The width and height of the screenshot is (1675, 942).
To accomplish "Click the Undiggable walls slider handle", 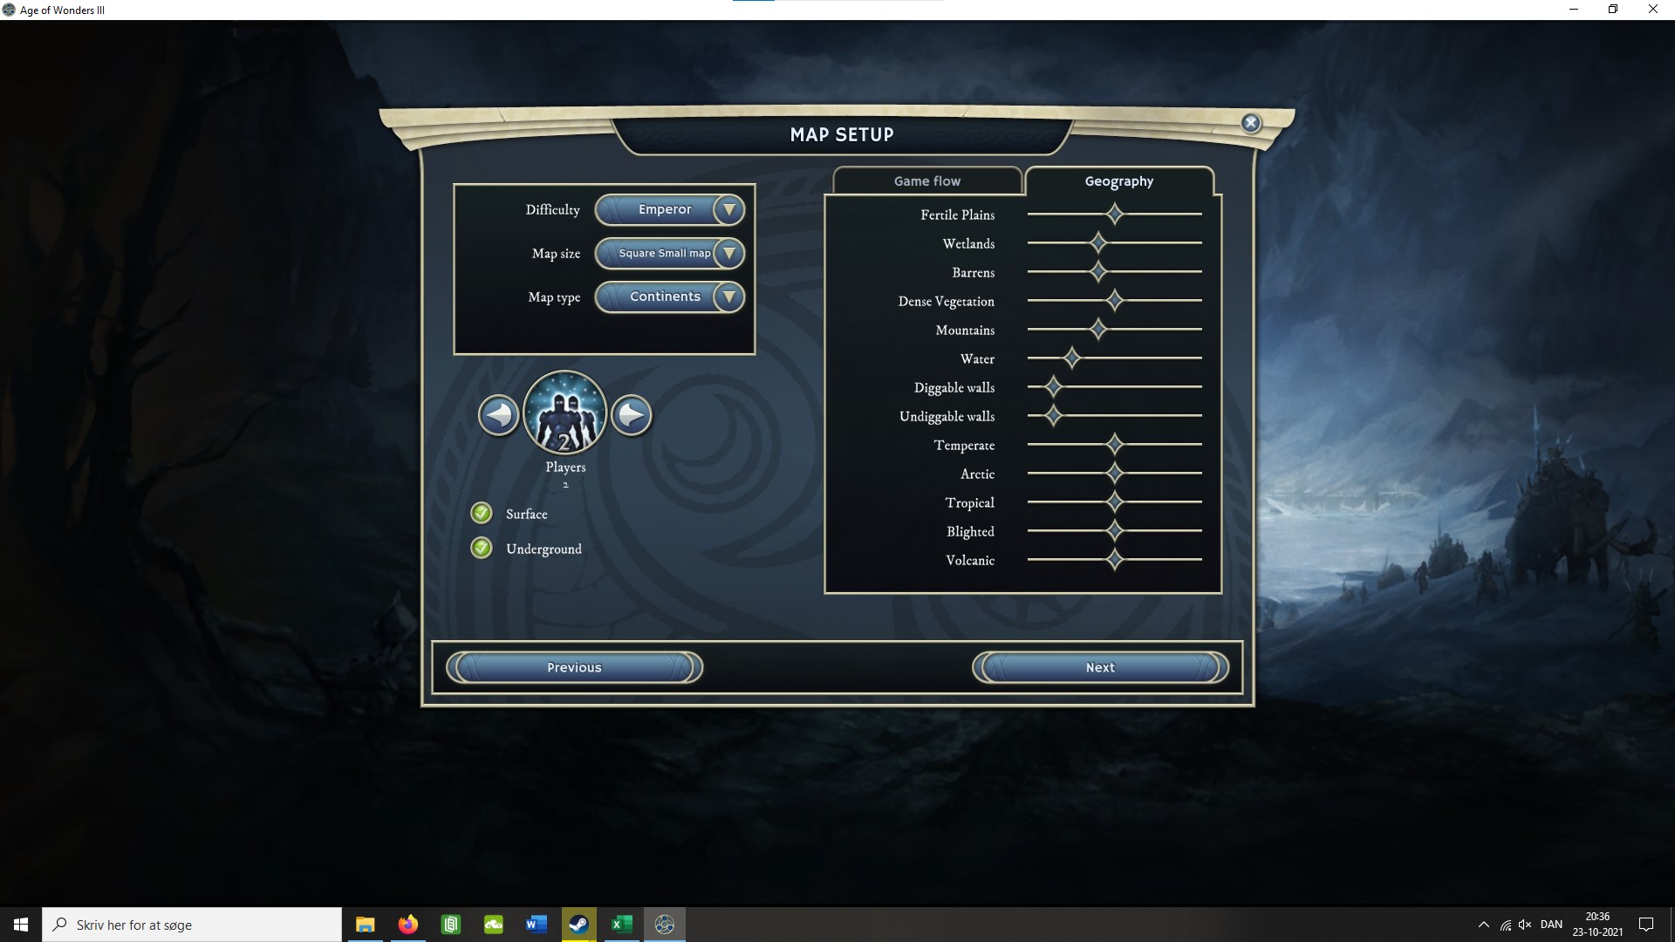I will tap(1054, 415).
